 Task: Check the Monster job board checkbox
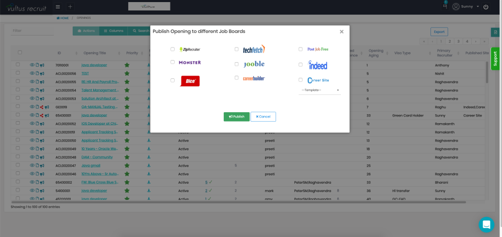(x=173, y=62)
